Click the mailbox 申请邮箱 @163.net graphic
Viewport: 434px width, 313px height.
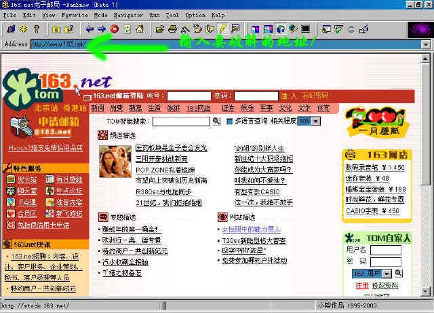click(x=44, y=126)
